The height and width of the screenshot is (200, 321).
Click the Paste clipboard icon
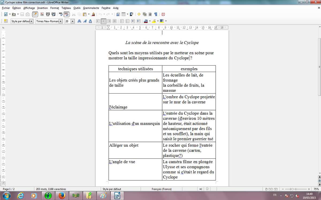click(x=85, y=14)
